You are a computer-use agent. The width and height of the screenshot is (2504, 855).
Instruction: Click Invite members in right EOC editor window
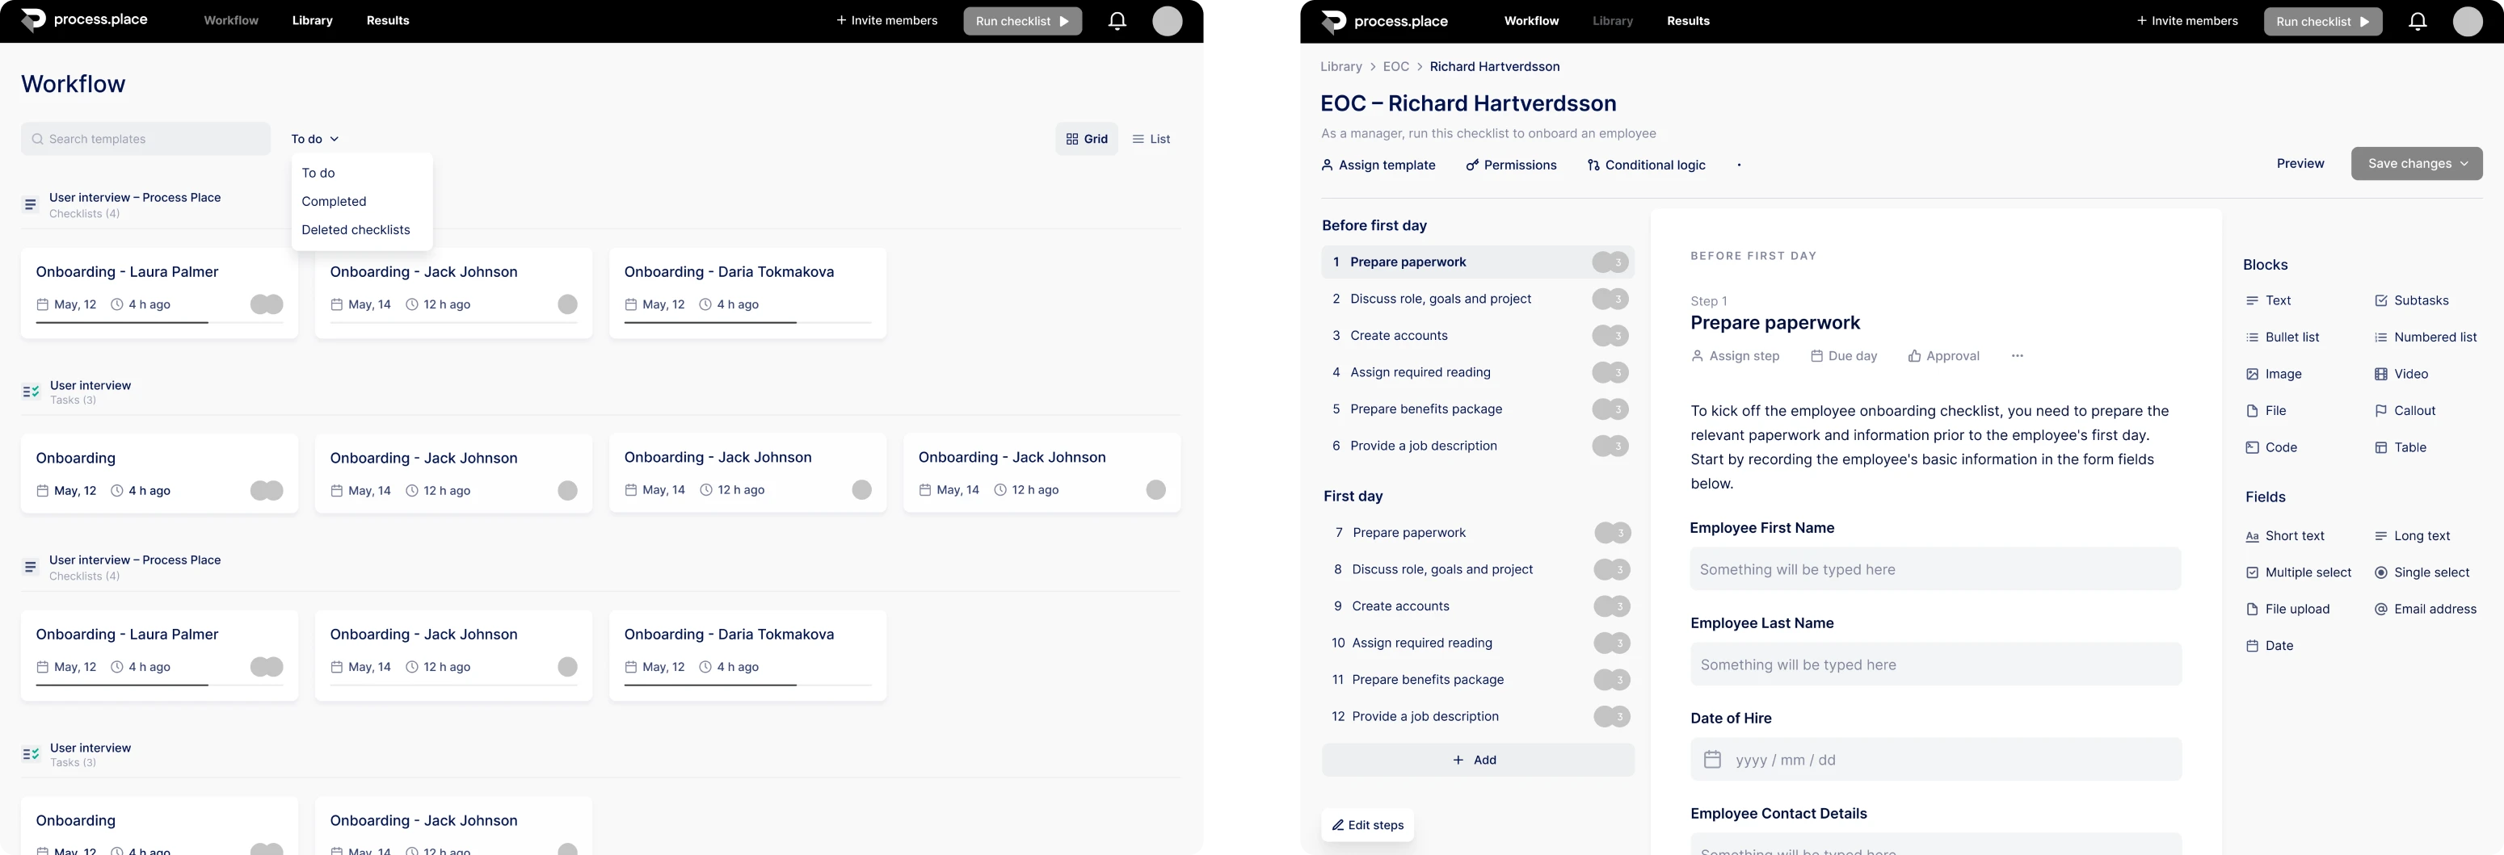pyautogui.click(x=2186, y=20)
